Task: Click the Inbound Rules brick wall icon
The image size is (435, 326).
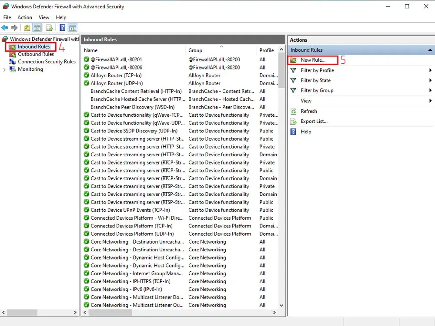Action: coord(13,47)
